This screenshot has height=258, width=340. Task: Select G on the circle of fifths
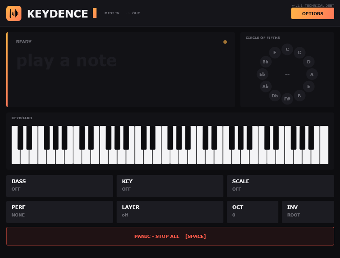[299, 52]
